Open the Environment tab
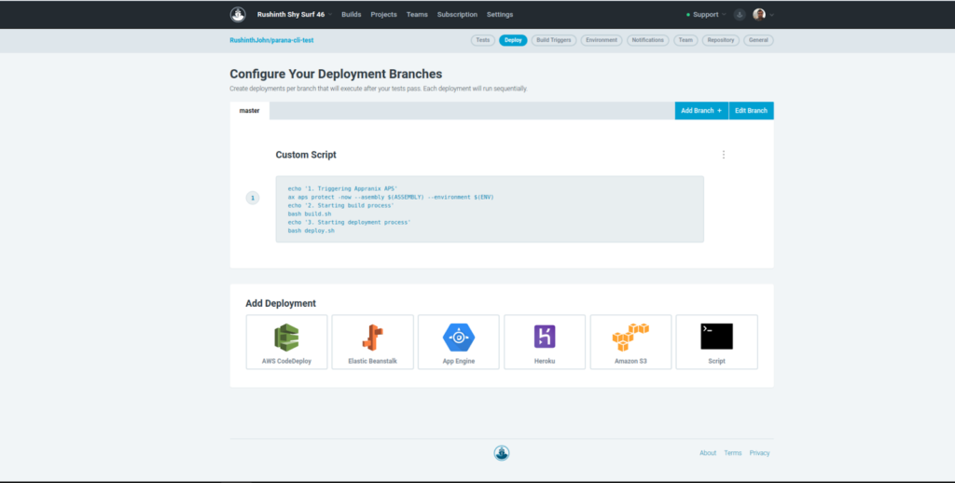Screen dimensions: 955x483 [x=602, y=40]
